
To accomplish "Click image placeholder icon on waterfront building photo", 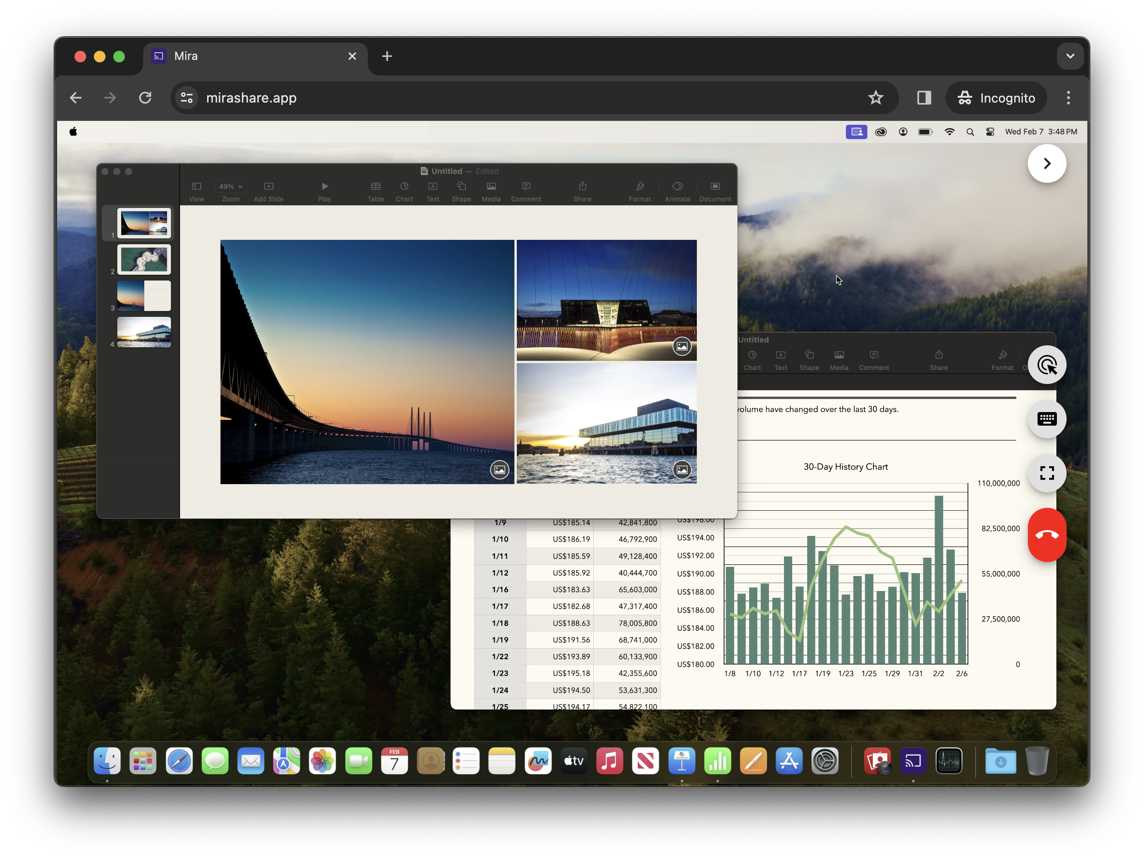I will [682, 470].
